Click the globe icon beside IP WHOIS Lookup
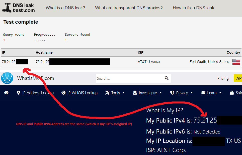242x155 pixels. click(x=63, y=93)
